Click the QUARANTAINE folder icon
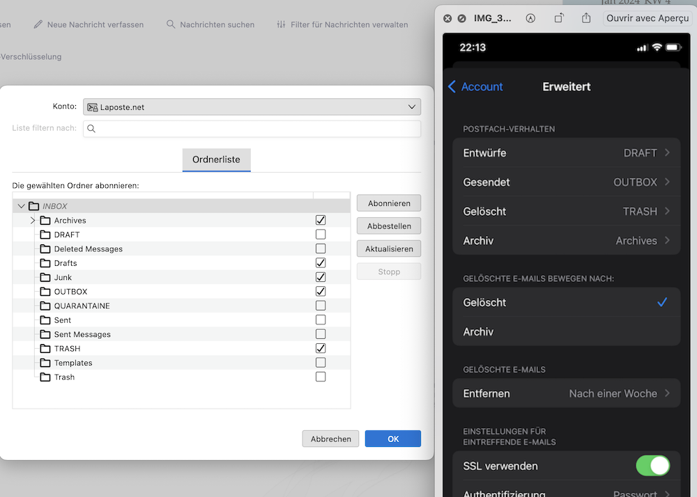The image size is (697, 497). (x=45, y=306)
